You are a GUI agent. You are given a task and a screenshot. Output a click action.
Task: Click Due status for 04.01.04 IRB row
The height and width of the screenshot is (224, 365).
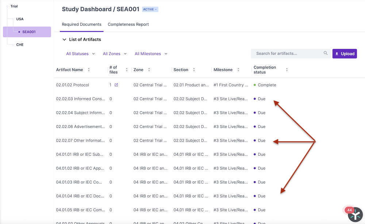pyautogui.click(x=260, y=196)
